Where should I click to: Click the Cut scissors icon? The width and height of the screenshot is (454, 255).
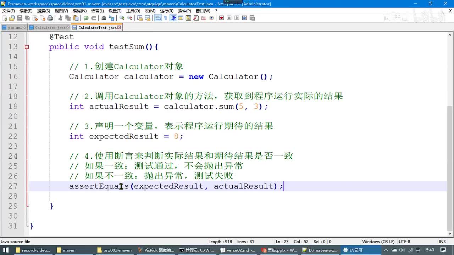coord(60,18)
